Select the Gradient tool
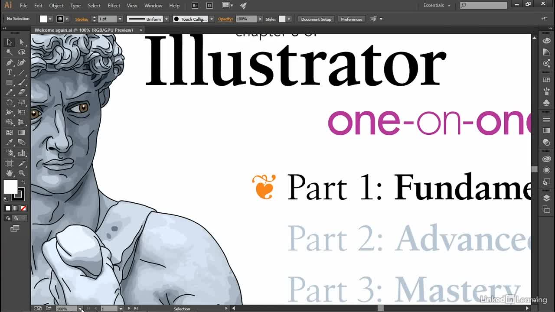555x312 pixels. coord(22,133)
